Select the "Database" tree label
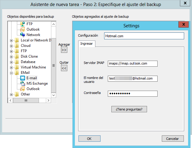The image size is (192, 148). point(28,62)
